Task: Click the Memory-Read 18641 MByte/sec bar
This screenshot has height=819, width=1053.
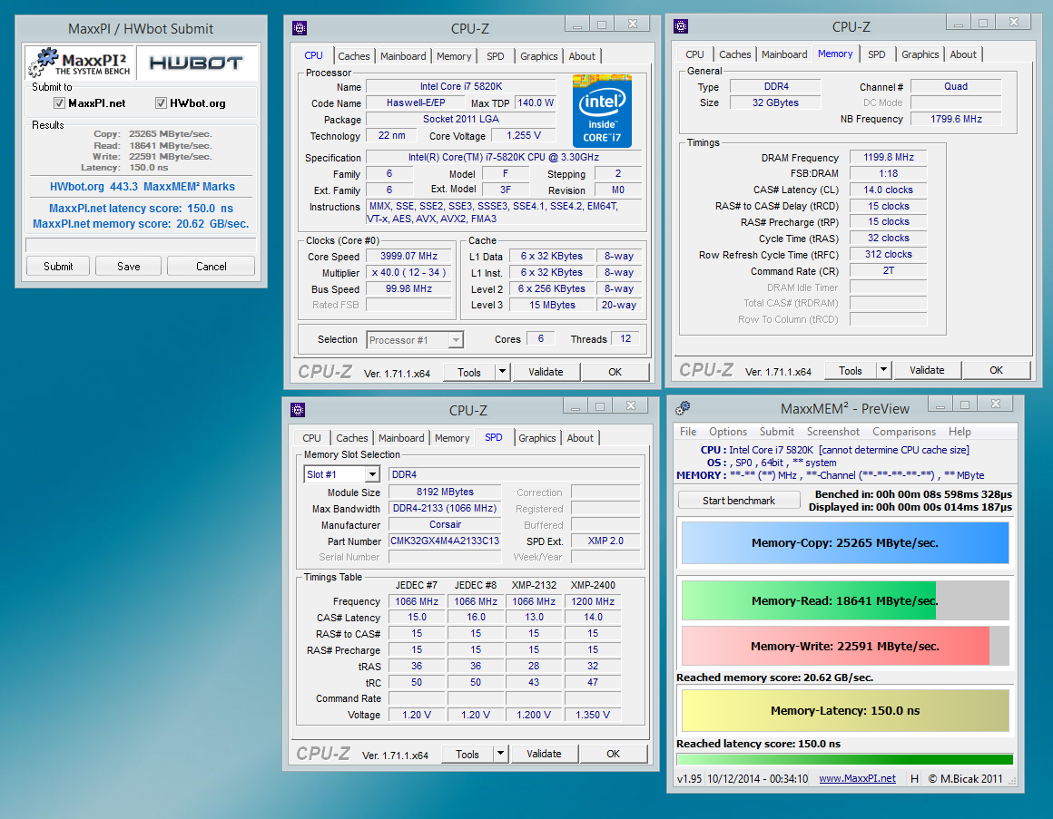Action: [845, 600]
